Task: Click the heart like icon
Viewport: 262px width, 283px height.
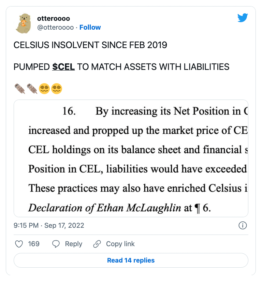Action: tap(19, 244)
